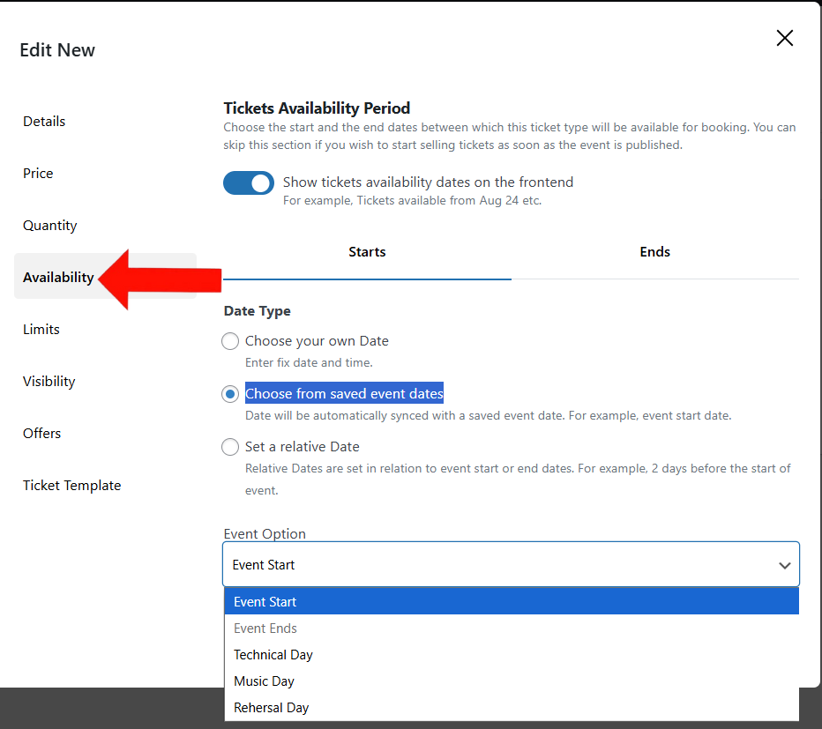
Task: Toggle show tickets availability dates switch
Action: pyautogui.click(x=249, y=182)
